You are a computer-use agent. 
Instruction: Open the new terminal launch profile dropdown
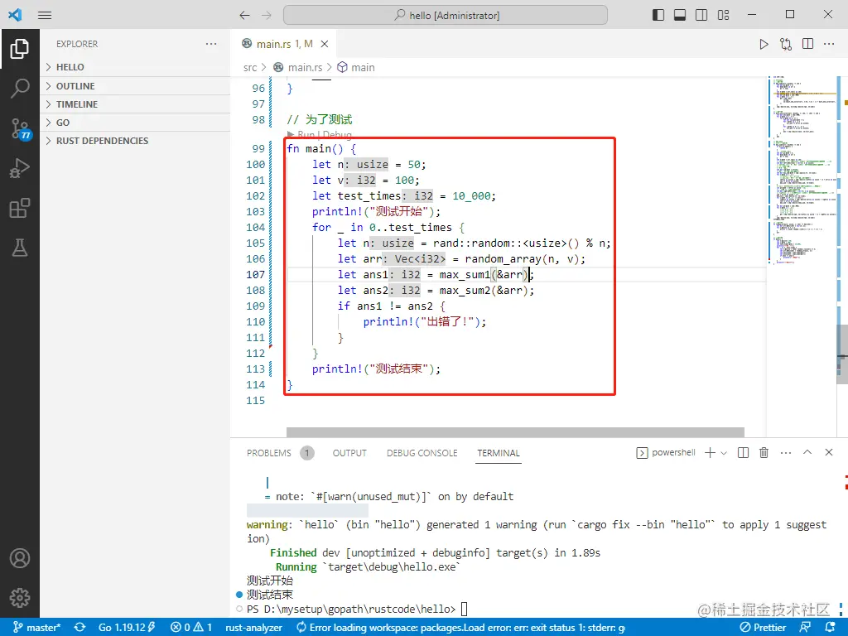724,453
